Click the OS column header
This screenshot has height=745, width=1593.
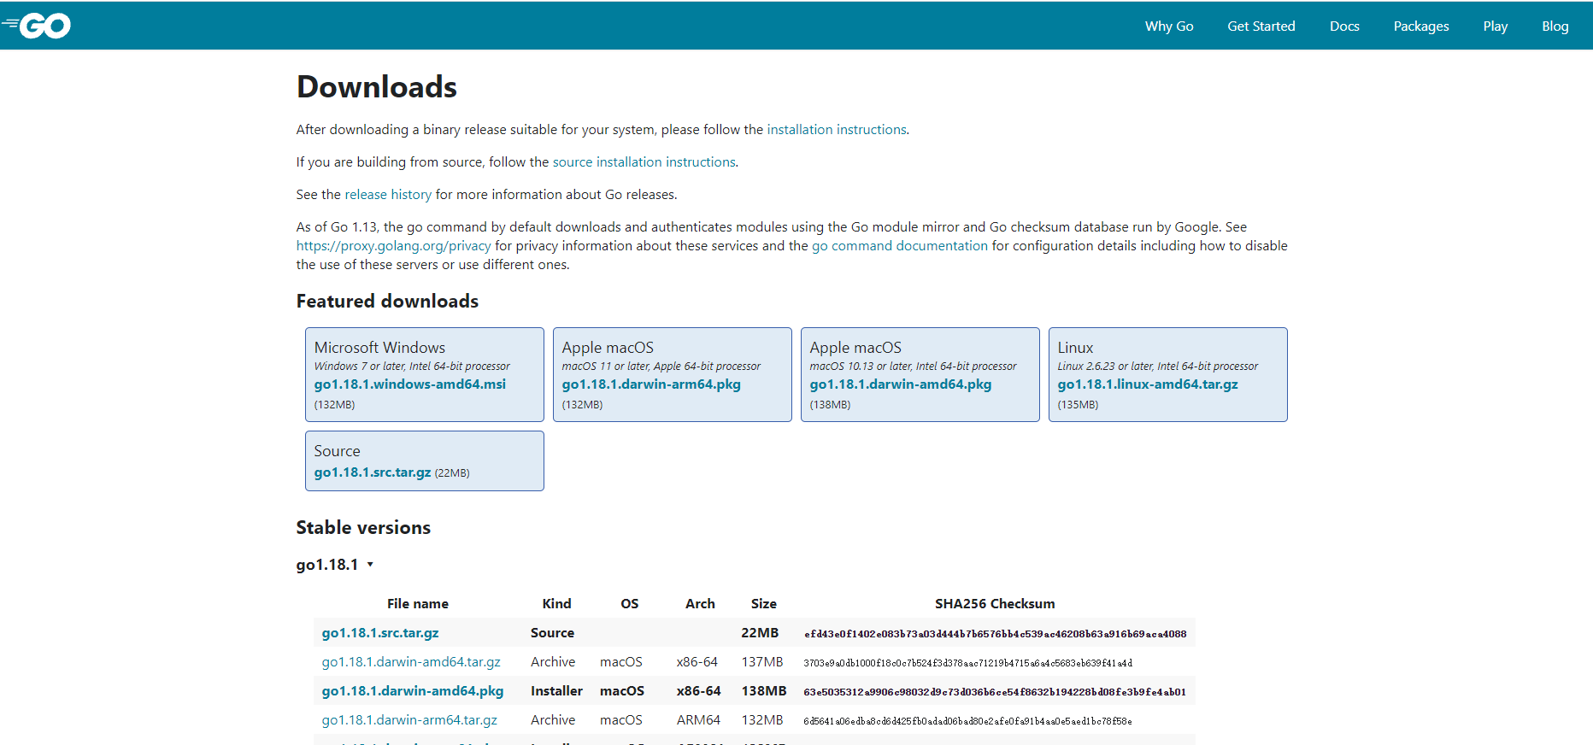[630, 604]
